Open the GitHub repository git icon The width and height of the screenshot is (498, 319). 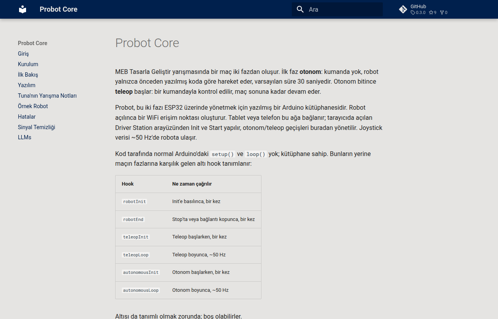click(x=403, y=9)
